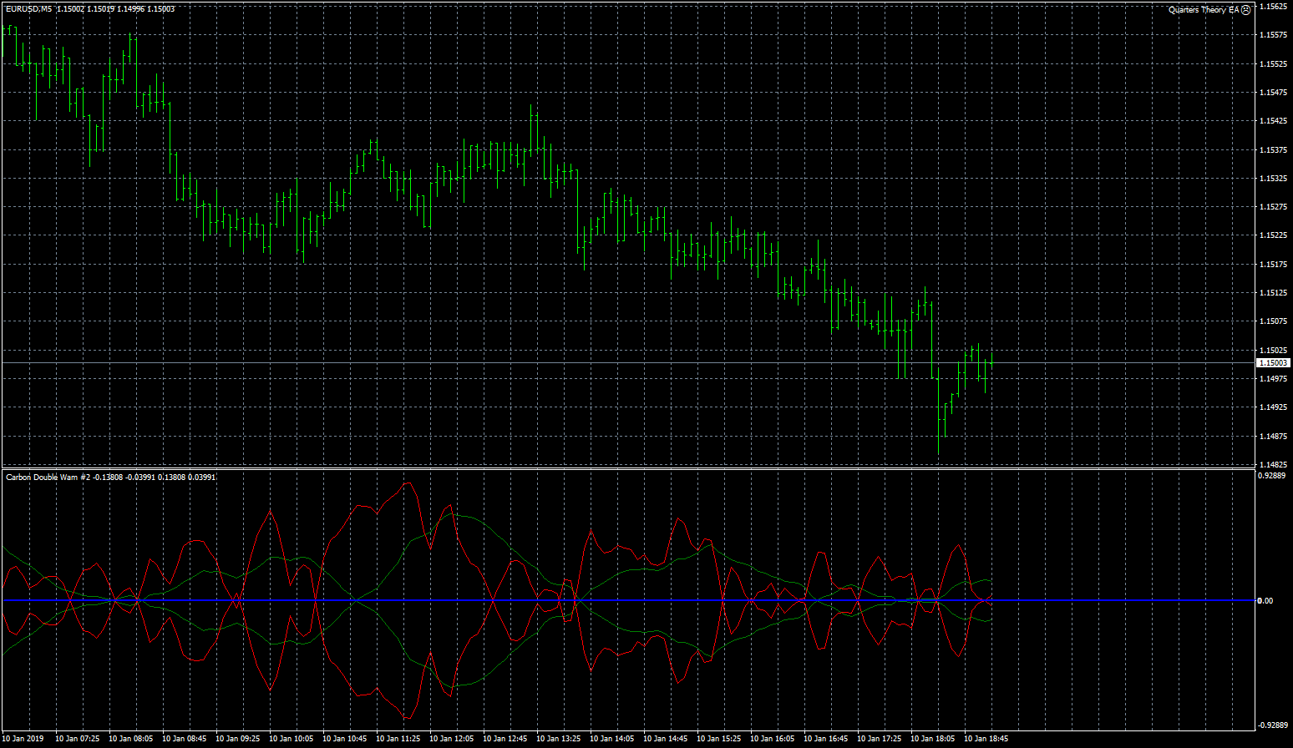Click the '10 Jan 18:45' time axis label

pyautogui.click(x=986, y=738)
